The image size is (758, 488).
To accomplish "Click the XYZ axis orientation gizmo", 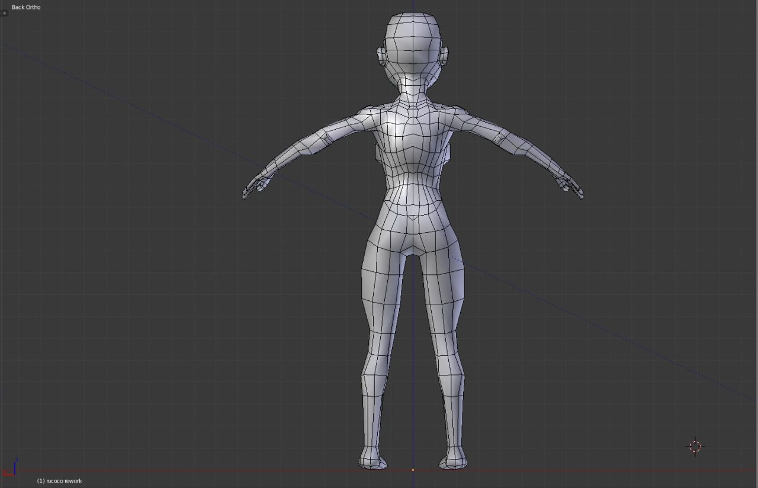I will coord(9,467).
